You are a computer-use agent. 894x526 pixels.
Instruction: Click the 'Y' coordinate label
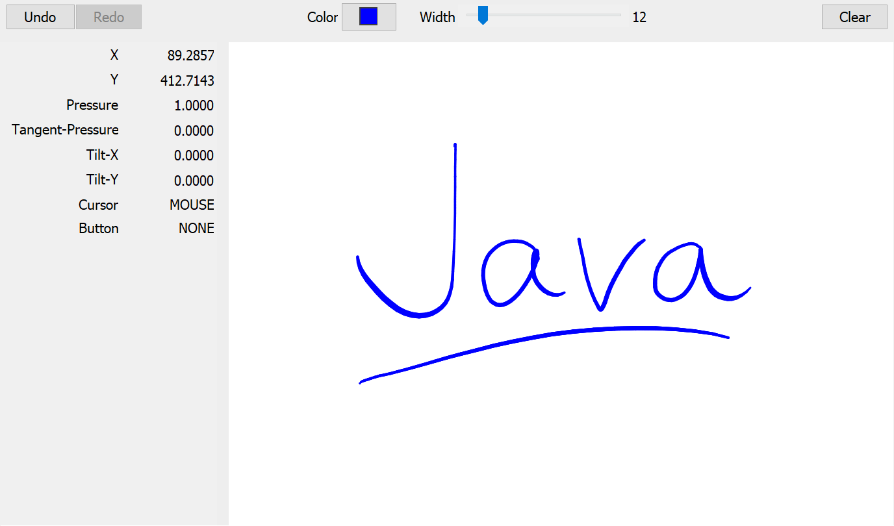click(x=114, y=80)
